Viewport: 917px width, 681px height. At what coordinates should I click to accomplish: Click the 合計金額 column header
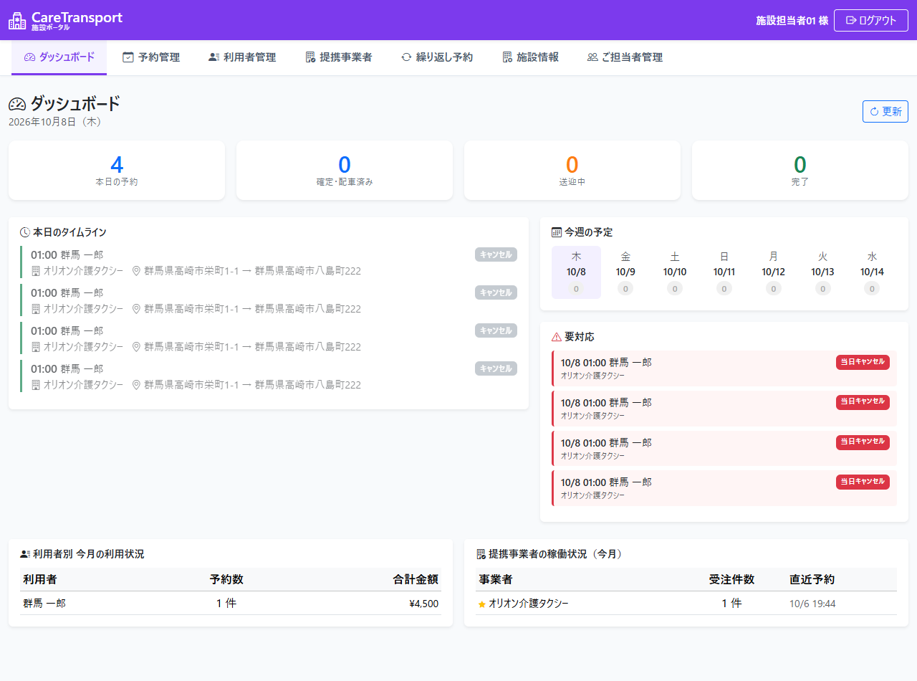coord(416,579)
